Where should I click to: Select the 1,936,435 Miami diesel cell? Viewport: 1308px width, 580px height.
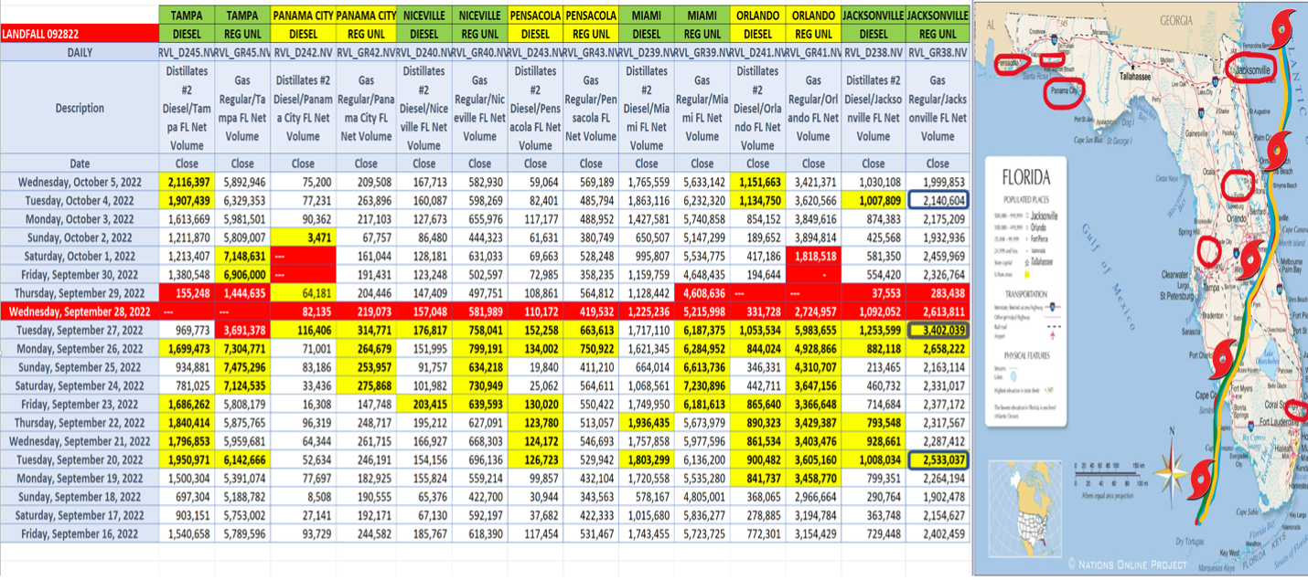pos(647,422)
